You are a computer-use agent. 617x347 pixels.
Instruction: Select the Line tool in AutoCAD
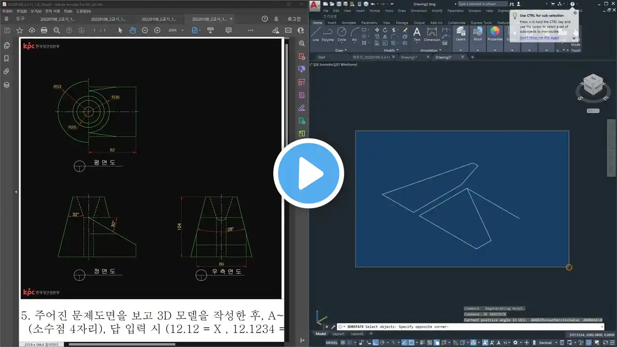[316, 34]
